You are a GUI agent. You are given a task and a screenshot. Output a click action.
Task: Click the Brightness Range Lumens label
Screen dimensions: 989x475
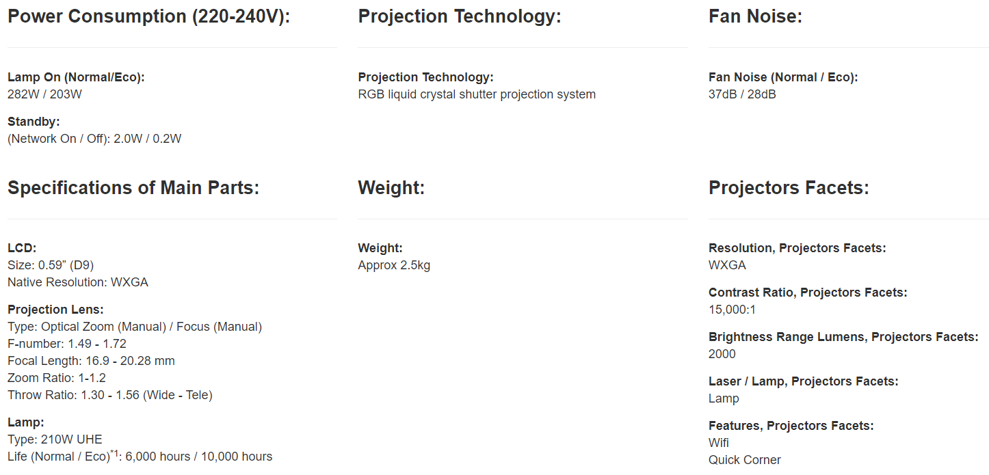pos(843,337)
